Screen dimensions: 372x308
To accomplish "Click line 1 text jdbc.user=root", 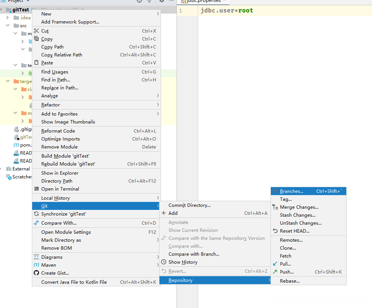I will click(x=227, y=11).
